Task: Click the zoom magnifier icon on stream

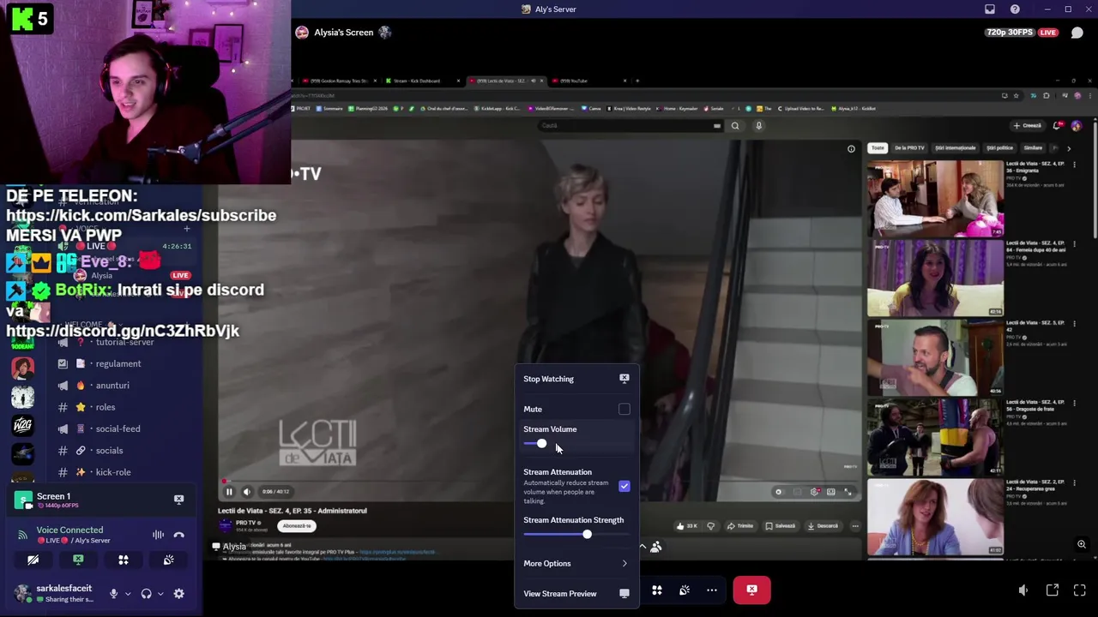Action: pos(1082,544)
